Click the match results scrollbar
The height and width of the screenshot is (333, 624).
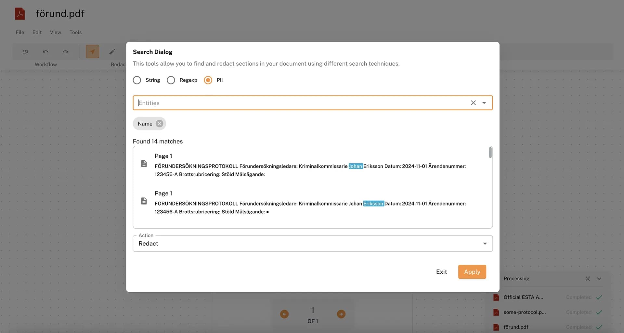[490, 153]
